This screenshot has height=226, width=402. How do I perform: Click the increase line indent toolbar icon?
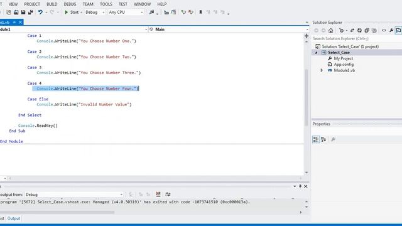pos(173,12)
